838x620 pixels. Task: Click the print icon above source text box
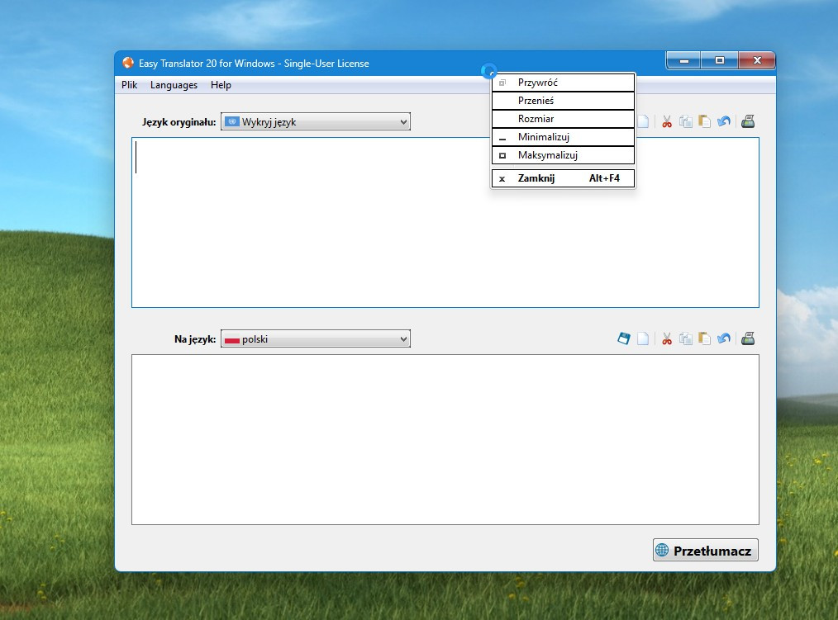click(x=748, y=121)
